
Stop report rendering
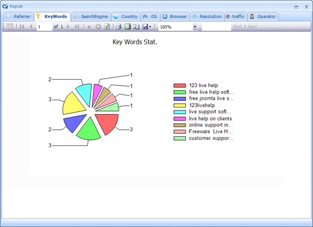(98, 26)
